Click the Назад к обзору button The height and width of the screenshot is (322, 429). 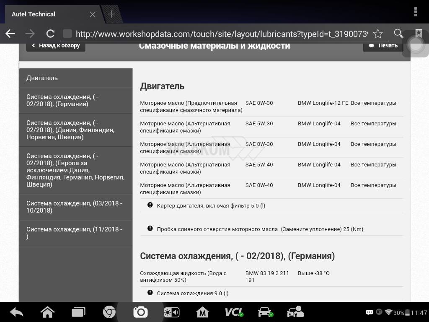[x=56, y=45]
